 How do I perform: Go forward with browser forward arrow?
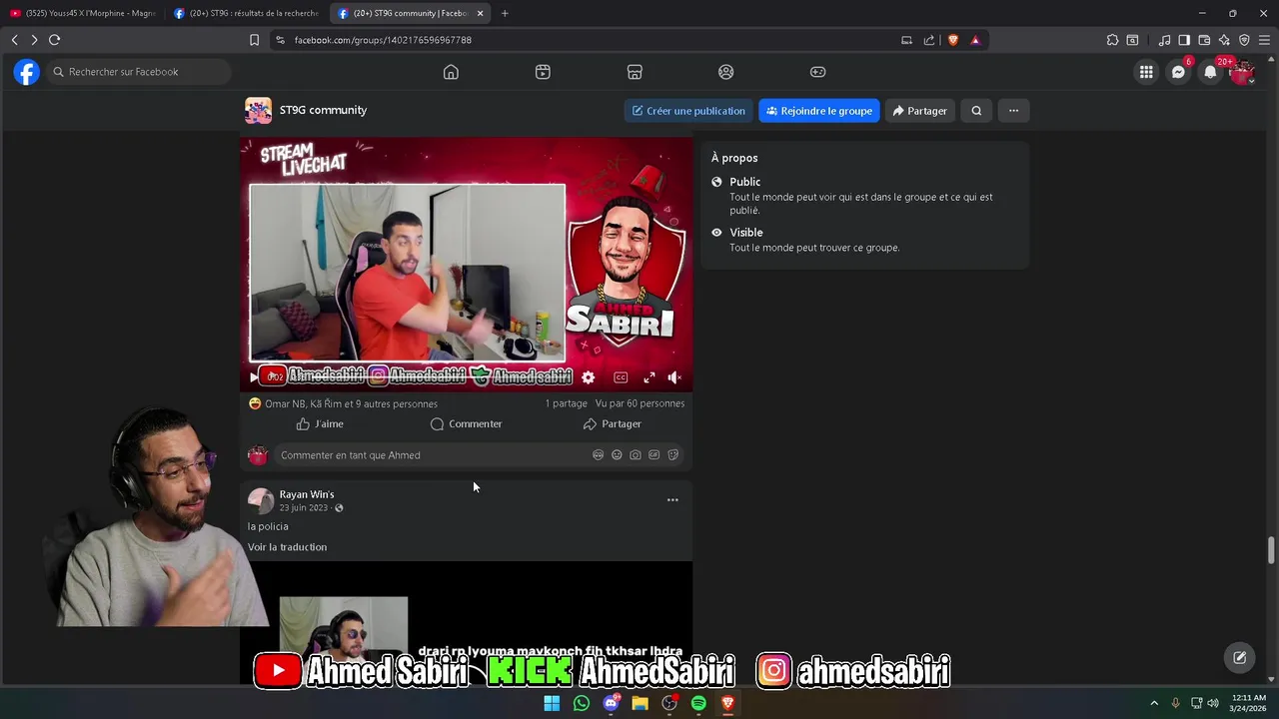click(x=34, y=40)
